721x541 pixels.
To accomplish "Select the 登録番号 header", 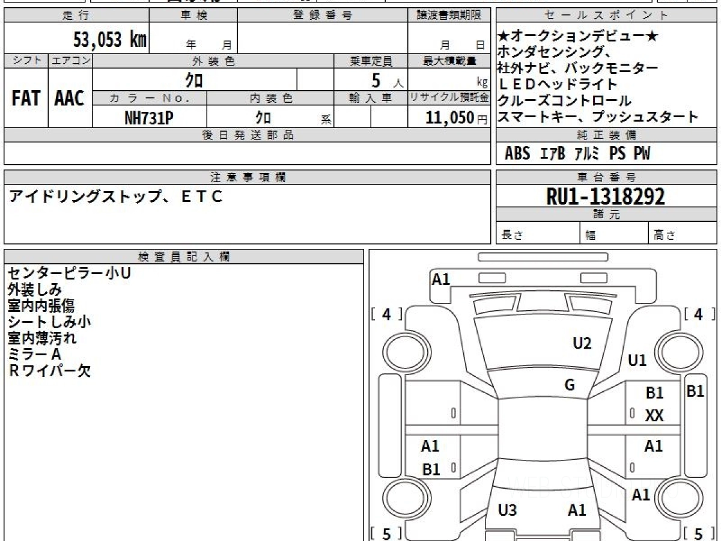I will [x=322, y=16].
